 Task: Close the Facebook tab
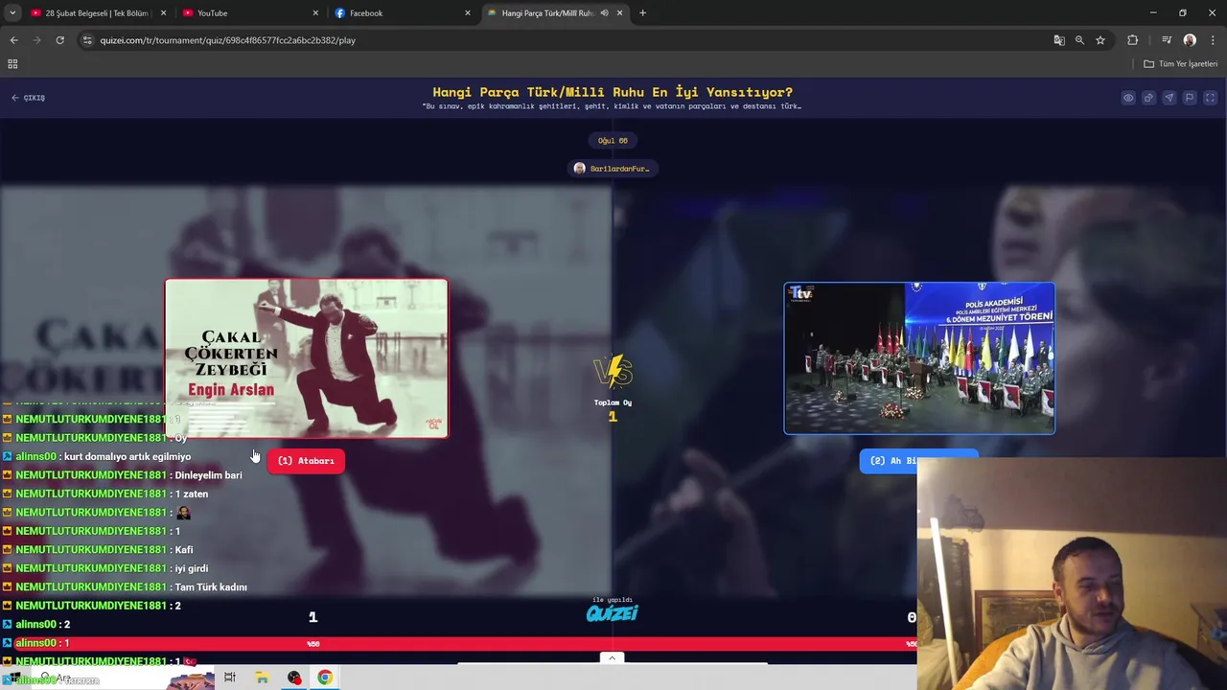pos(468,12)
